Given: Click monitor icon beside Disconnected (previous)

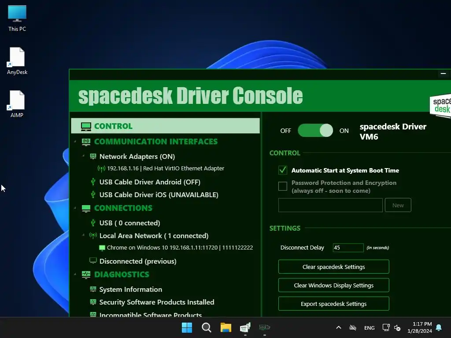Looking at the screenshot, I should (93, 261).
